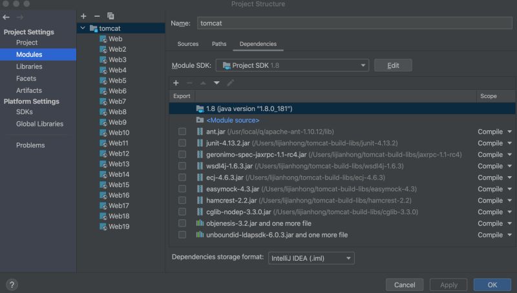Click the help question mark button
Image resolution: width=517 pixels, height=293 pixels.
coord(12,285)
